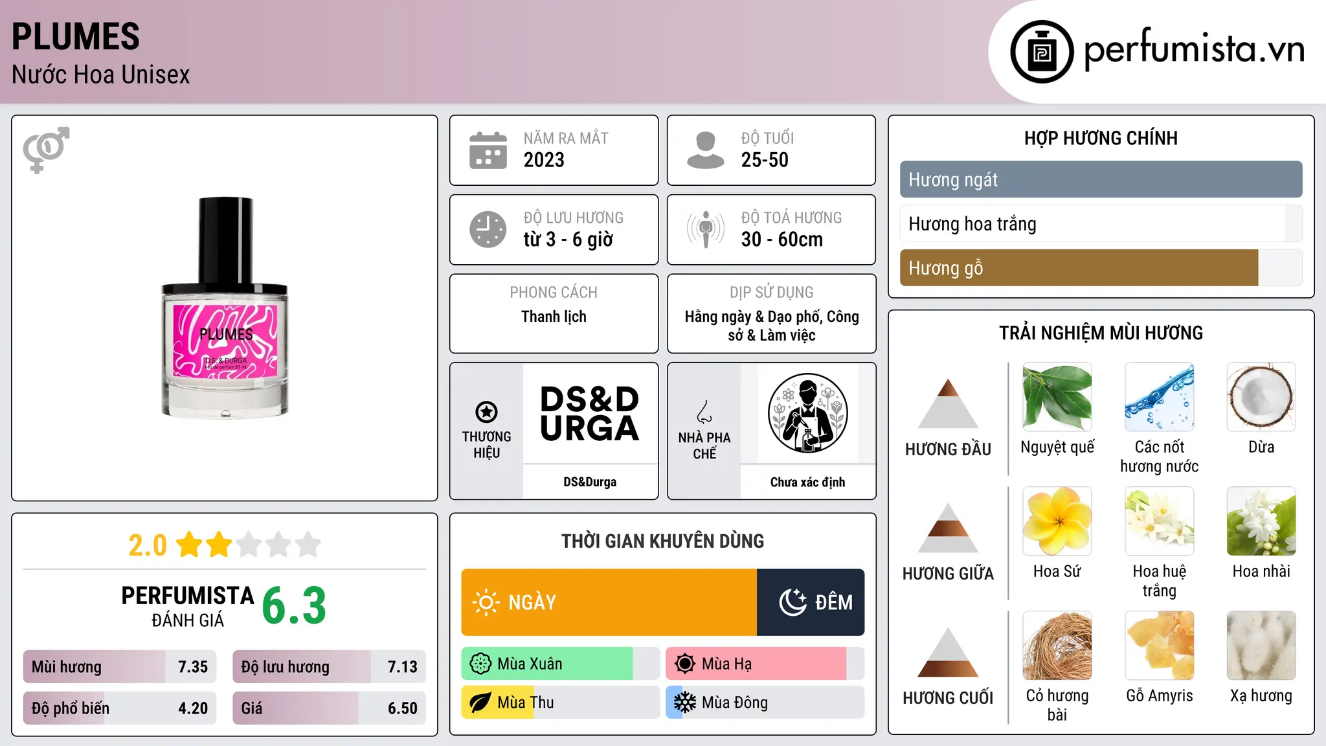The image size is (1326, 746).
Task: Click the Hương hoa trắng accord bar
Action: tap(1101, 223)
